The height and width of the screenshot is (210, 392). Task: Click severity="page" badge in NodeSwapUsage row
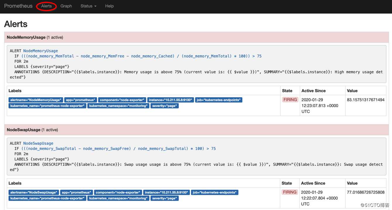pyautogui.click(x=165, y=198)
